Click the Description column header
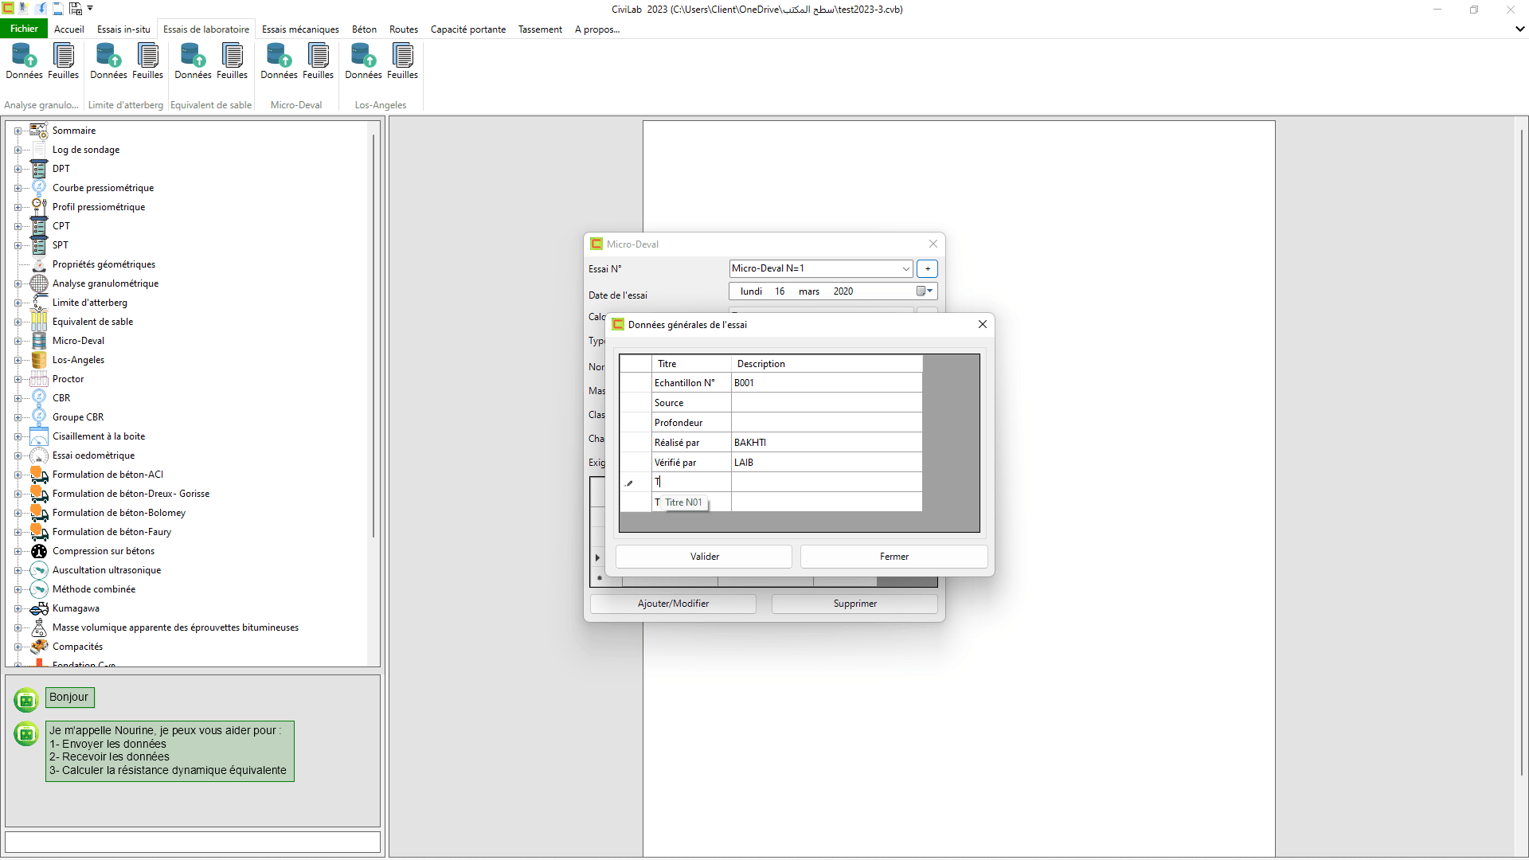1529x860 pixels. click(827, 364)
